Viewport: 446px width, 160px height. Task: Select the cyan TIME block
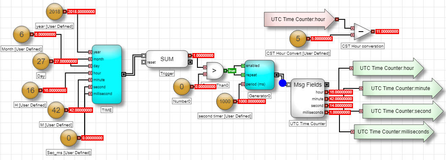[x=107, y=74]
